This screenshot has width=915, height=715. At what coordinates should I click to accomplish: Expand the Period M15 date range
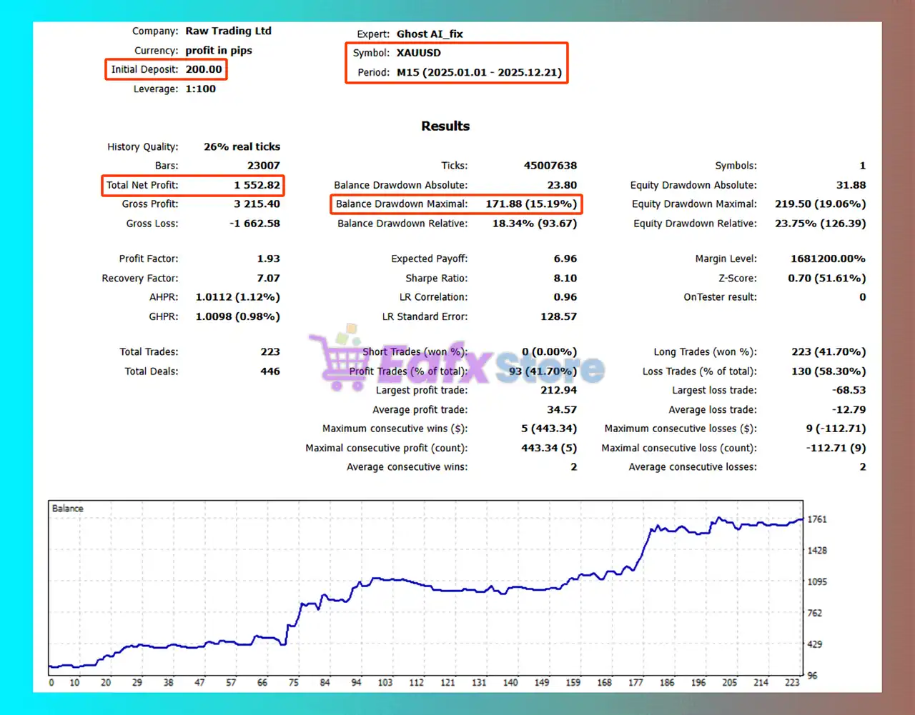tap(480, 72)
